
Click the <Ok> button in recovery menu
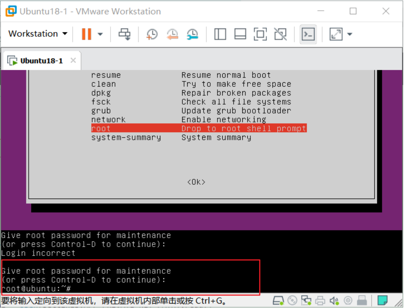pyautogui.click(x=196, y=182)
